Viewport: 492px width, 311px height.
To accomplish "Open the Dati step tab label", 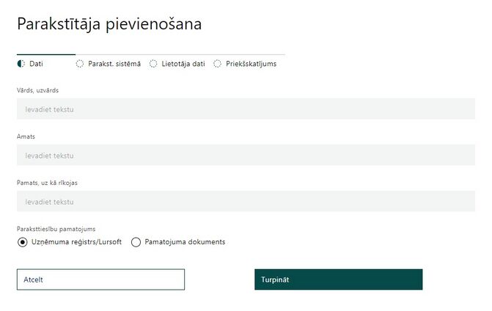I will (36, 64).
